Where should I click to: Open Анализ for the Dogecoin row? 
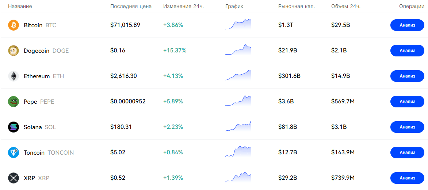tap(407, 51)
